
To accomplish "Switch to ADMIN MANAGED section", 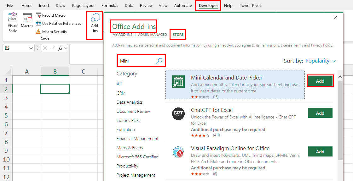I will [x=153, y=35].
